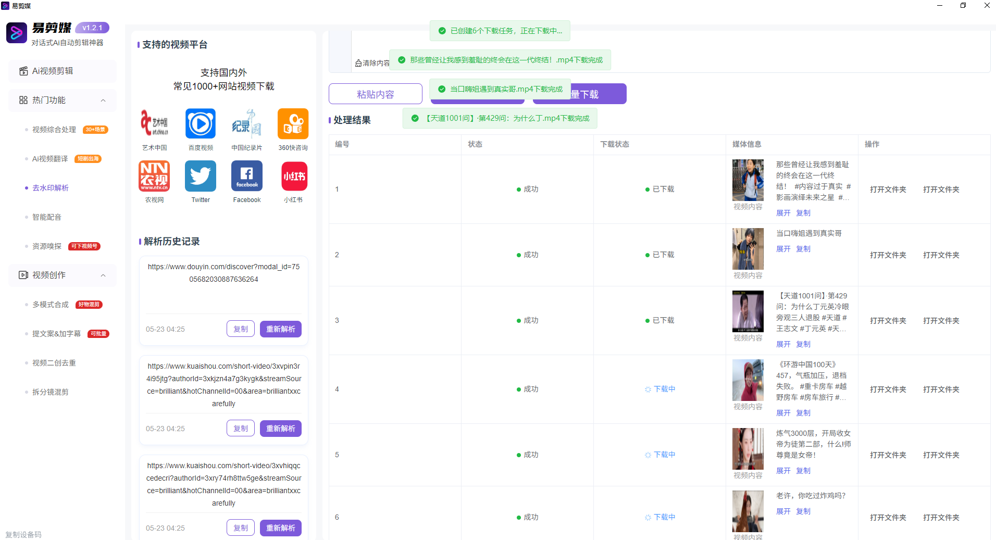Open row 3 video thumbnail
Viewport: 996px width, 540px height.
[x=748, y=311]
